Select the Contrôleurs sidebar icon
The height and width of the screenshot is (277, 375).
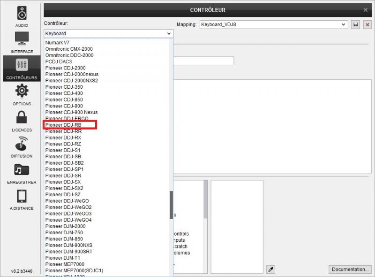(22, 69)
